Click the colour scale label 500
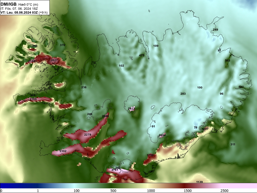This screenshot has width=257, height=193. point(113,191)
